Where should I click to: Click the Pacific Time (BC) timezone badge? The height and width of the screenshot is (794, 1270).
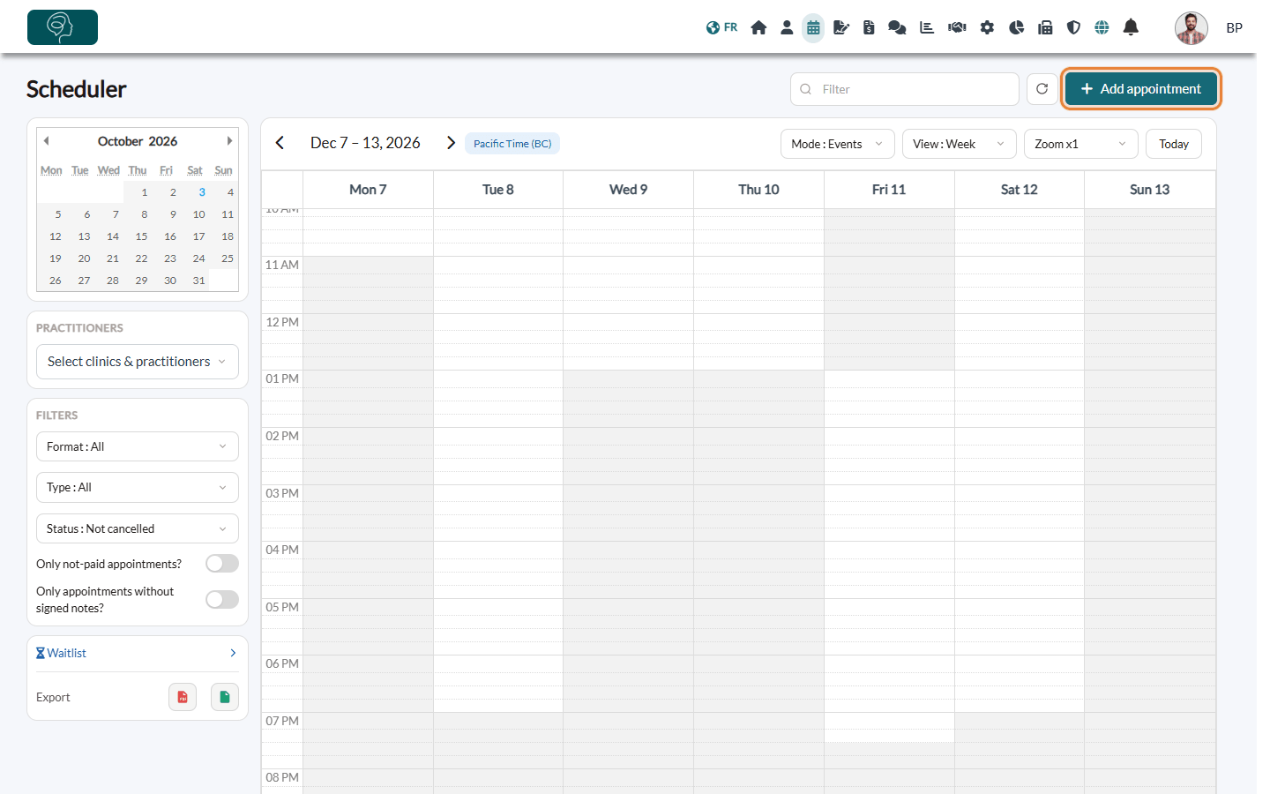[x=512, y=144]
